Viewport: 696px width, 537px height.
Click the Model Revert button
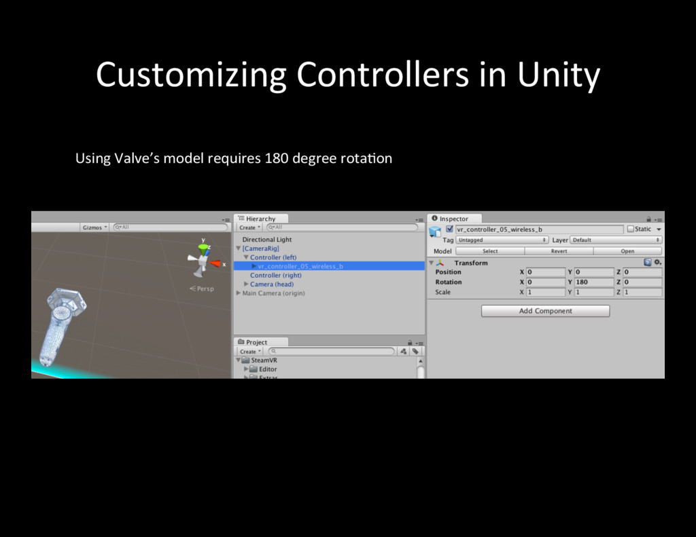[559, 251]
